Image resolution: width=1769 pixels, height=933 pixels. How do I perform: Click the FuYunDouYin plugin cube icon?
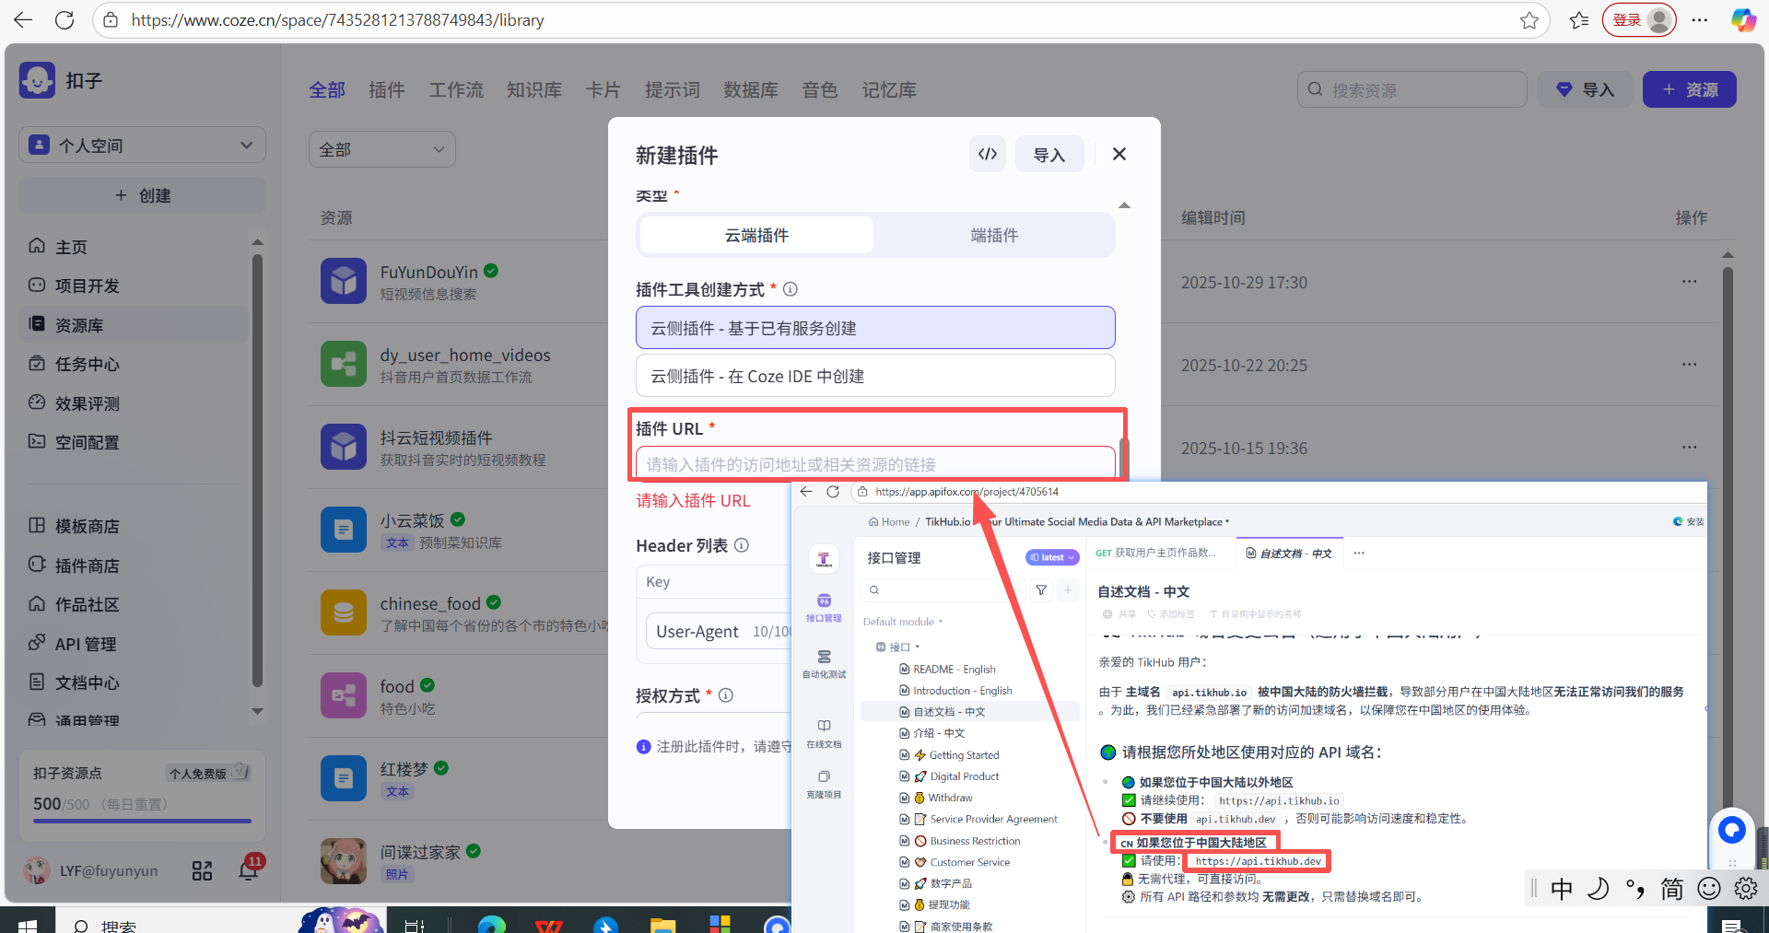point(343,281)
